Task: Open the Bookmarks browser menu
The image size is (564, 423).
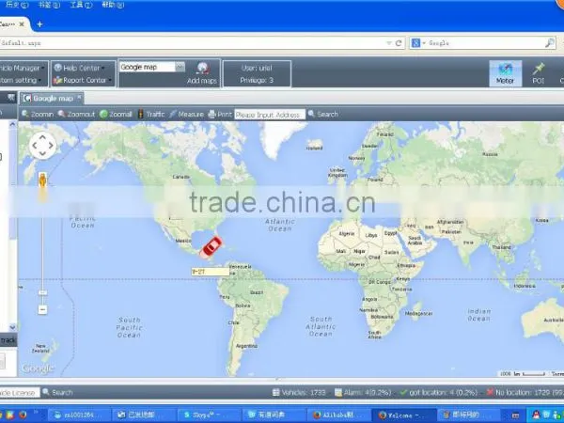Action: point(49,5)
